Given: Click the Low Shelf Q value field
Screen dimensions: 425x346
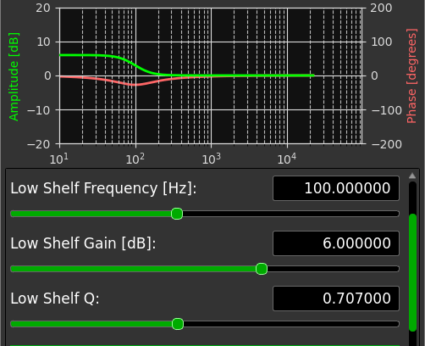Looking at the screenshot, I should pos(336,299).
